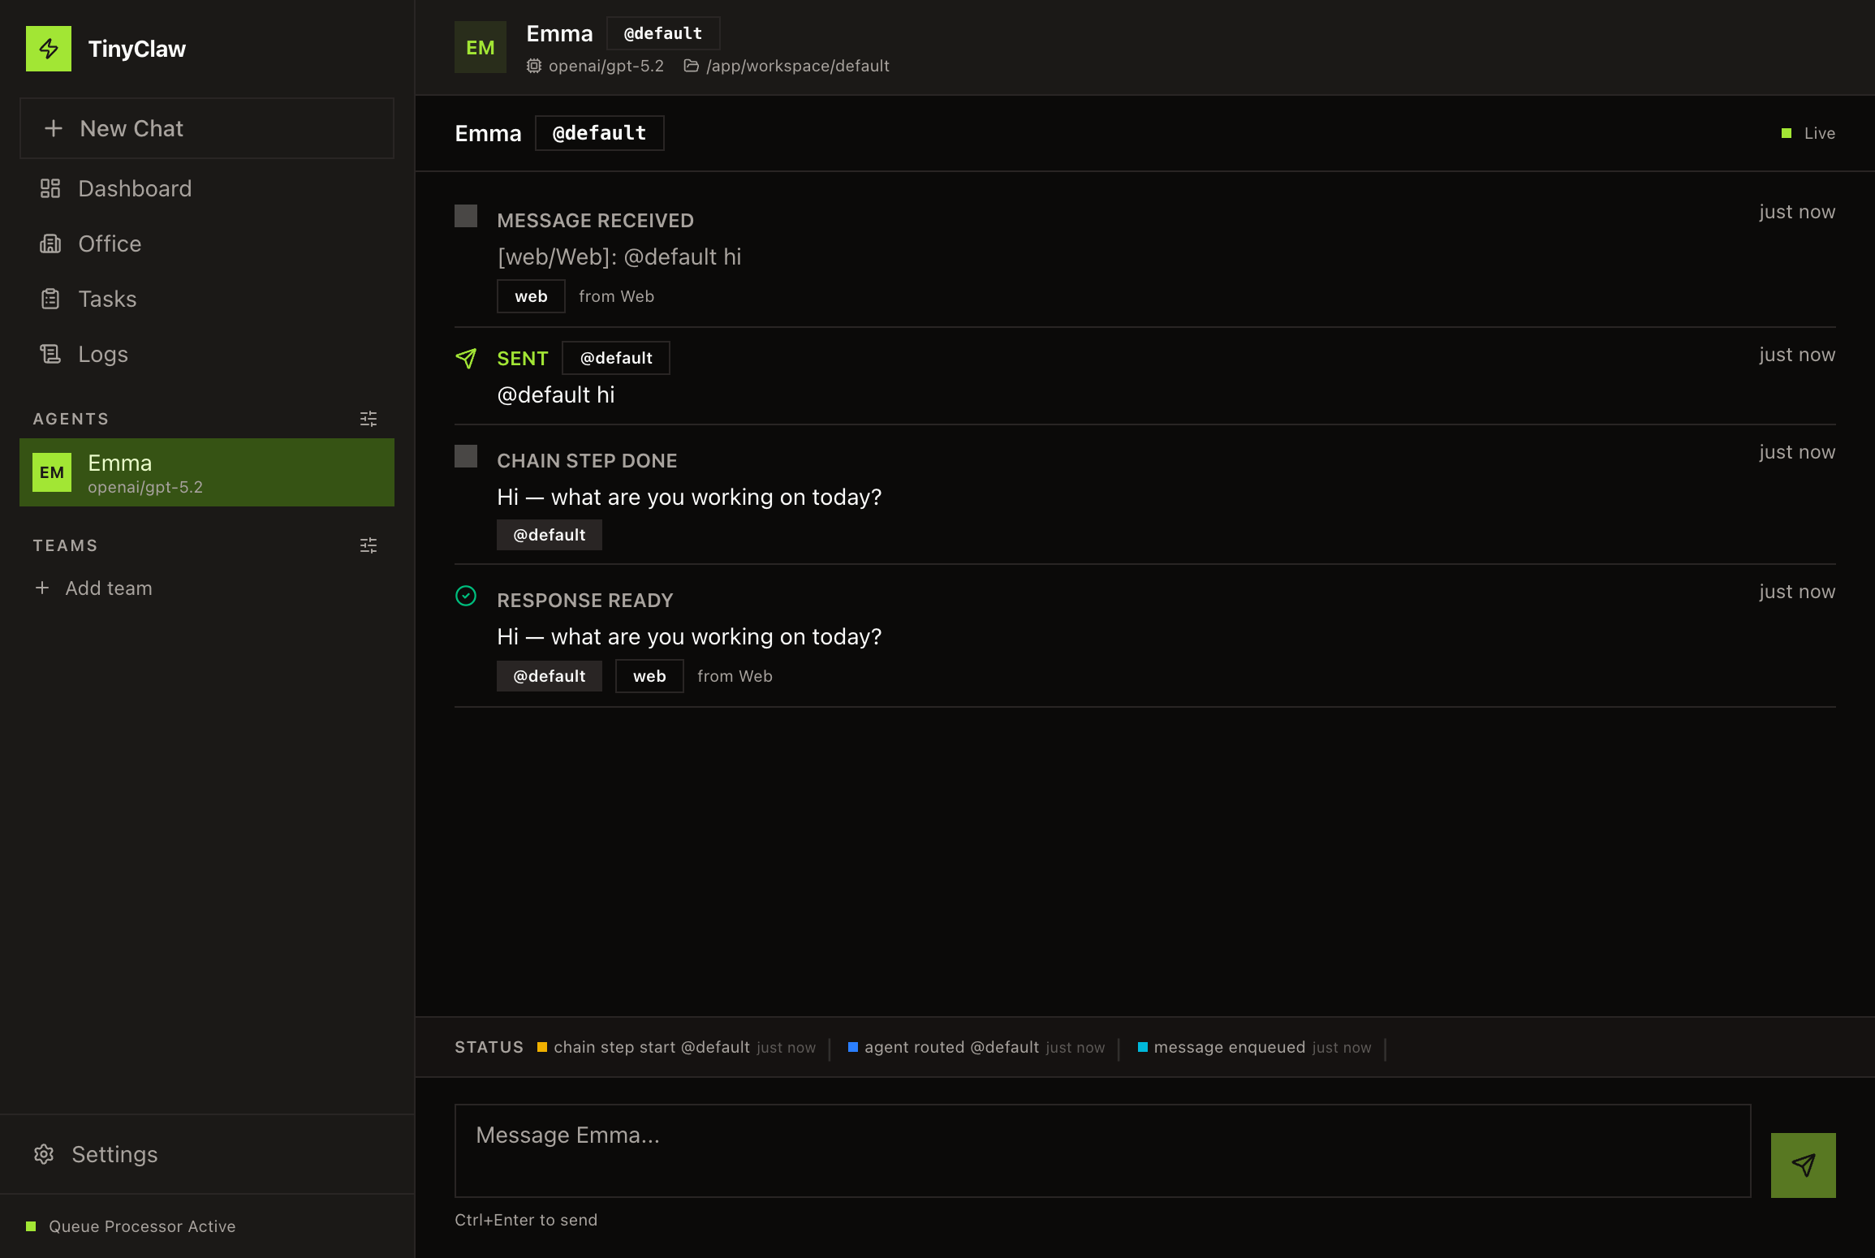Click the workspace folder icon in header
Screen dimensions: 1875x1258
point(691,66)
